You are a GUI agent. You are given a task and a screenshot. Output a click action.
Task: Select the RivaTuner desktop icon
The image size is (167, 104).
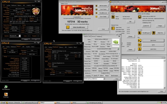(x=6, y=94)
